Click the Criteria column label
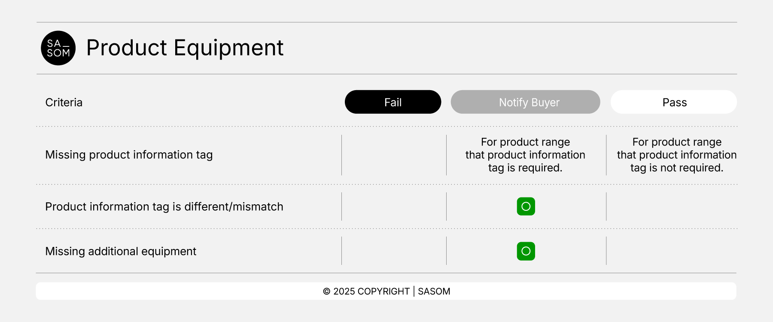This screenshot has width=773, height=322. (x=64, y=103)
